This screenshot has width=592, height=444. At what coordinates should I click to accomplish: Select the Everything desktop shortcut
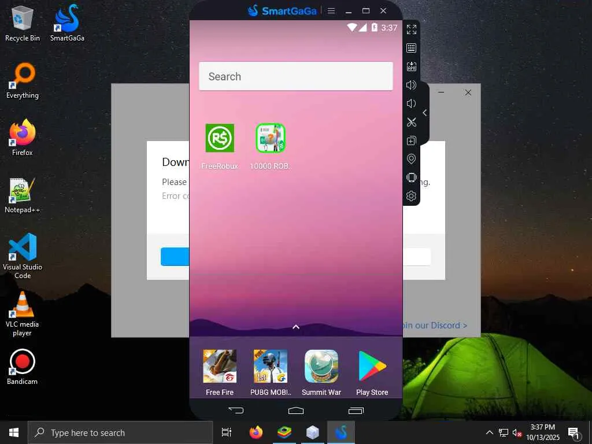pyautogui.click(x=23, y=81)
